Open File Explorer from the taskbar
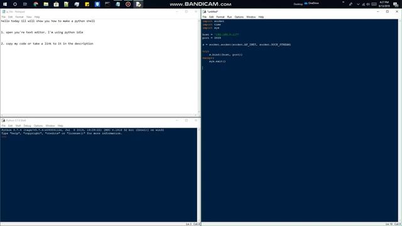The height and width of the screenshot is (226, 402). pyautogui.click(x=46, y=4)
